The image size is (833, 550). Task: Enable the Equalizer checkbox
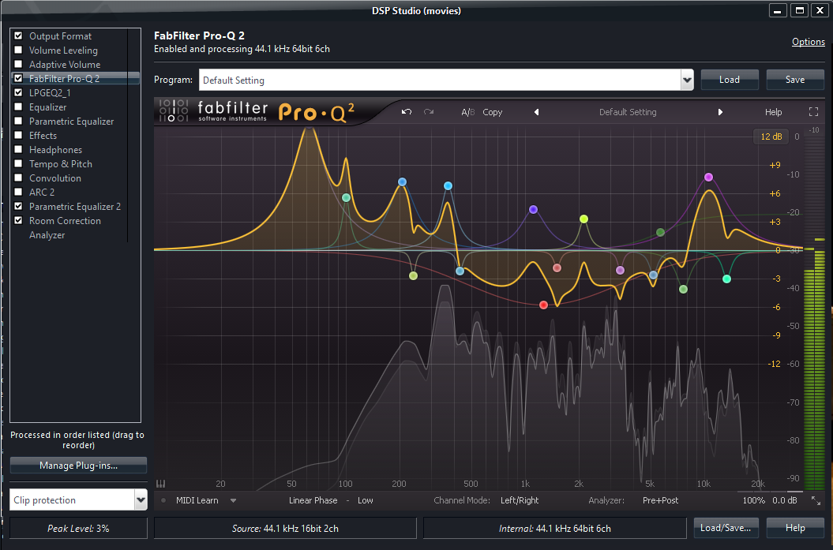(x=18, y=107)
